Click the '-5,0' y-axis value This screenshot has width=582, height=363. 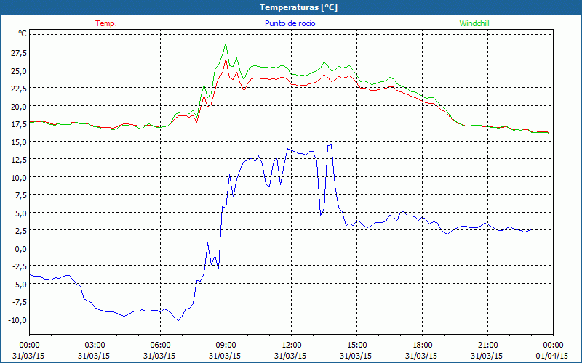20,284
